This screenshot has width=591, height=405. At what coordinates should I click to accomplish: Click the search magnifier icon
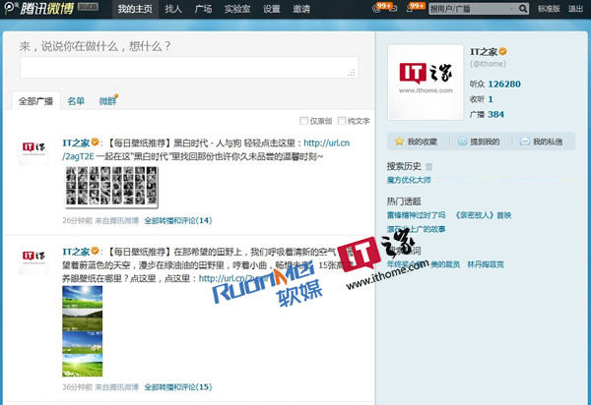pyautogui.click(x=522, y=9)
